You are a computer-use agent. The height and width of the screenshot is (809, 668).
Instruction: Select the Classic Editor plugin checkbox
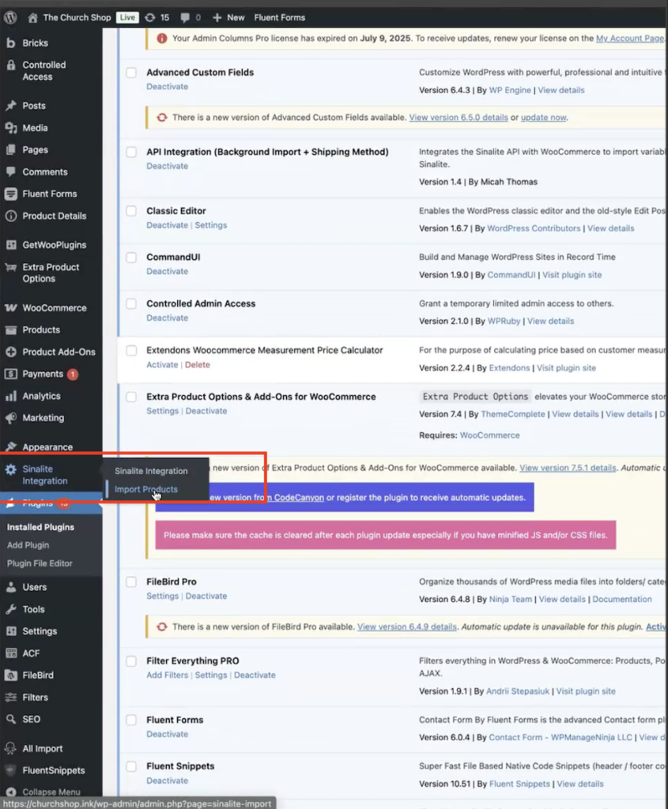[x=131, y=212]
